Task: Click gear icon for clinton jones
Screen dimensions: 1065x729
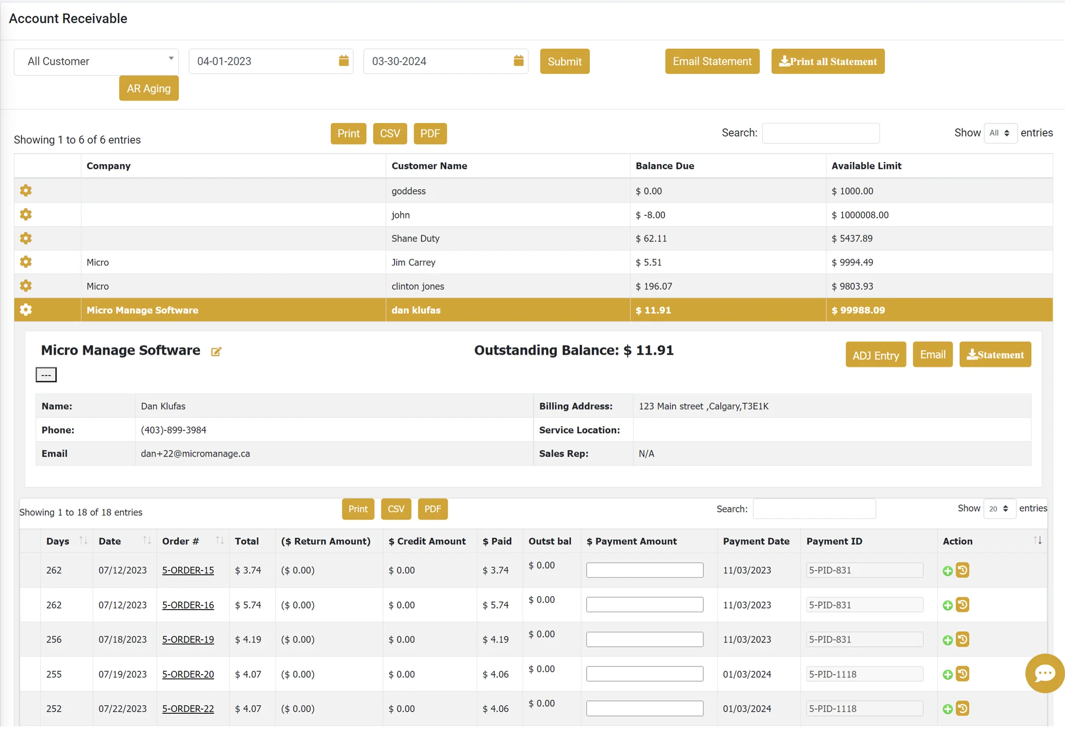Action: (x=26, y=286)
